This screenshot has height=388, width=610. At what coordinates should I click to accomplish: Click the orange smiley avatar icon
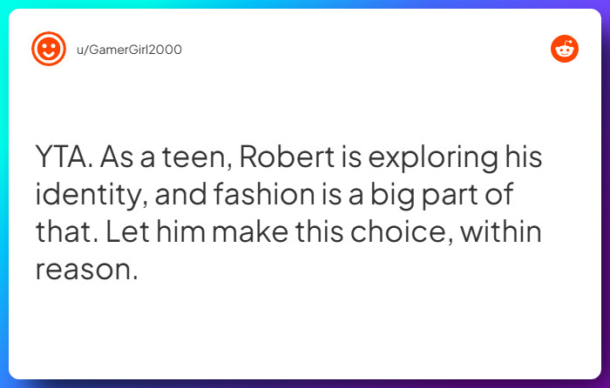coord(49,49)
